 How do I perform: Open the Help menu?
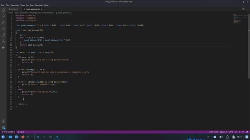click(46, 5)
